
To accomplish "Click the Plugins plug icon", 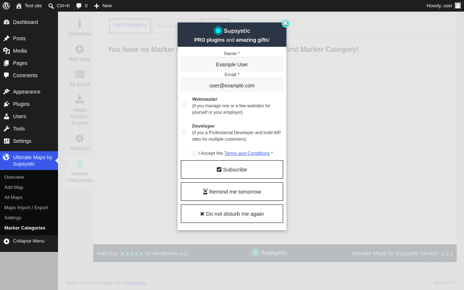I will (x=7, y=104).
